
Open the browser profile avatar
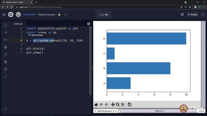(x=200, y=7)
